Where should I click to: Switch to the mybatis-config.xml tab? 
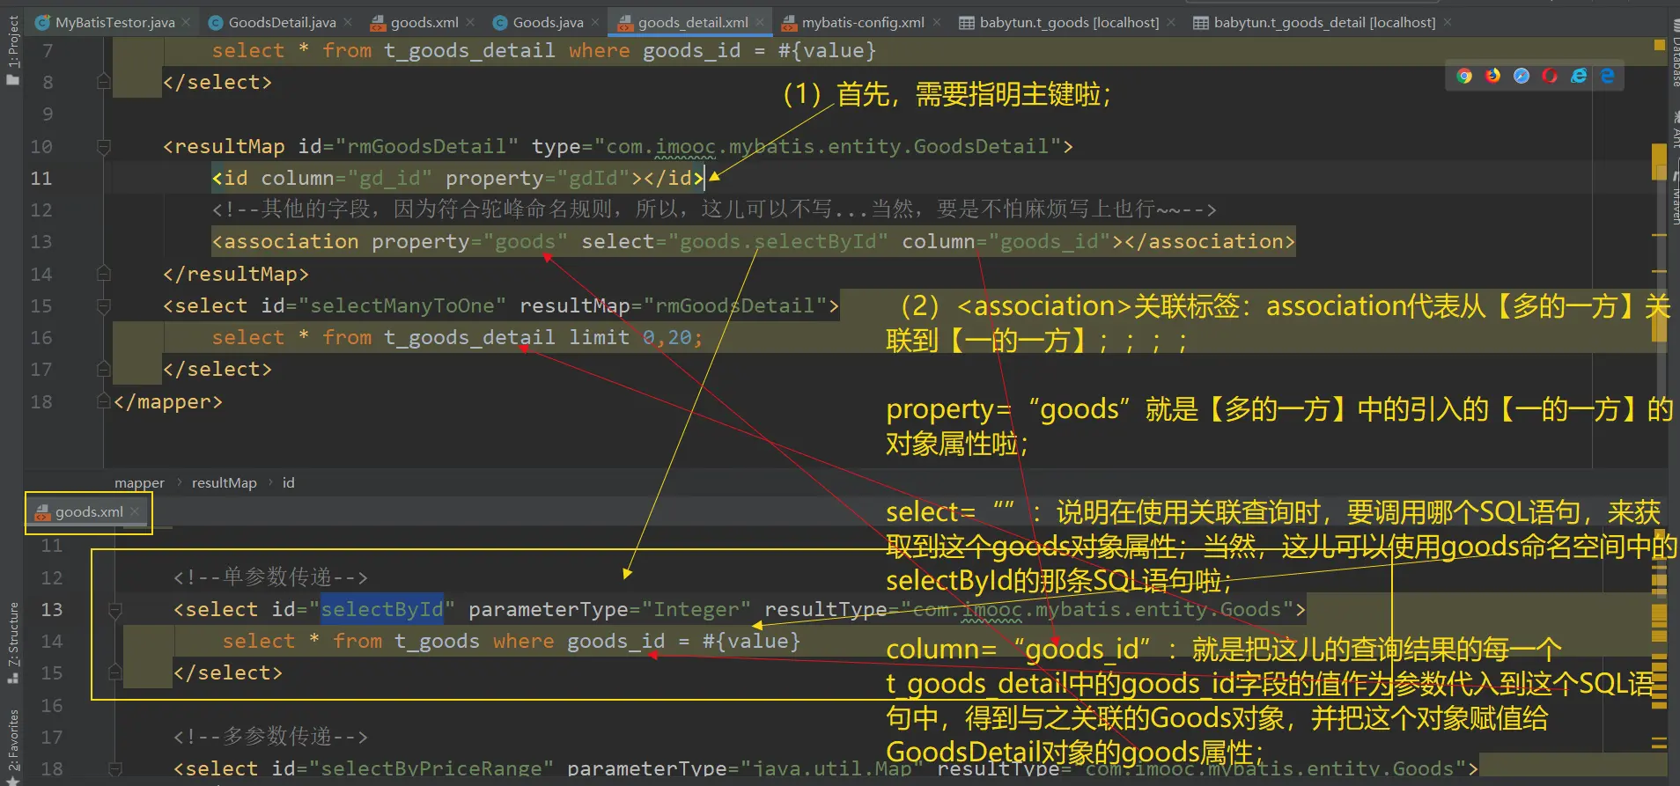pyautogui.click(x=862, y=22)
